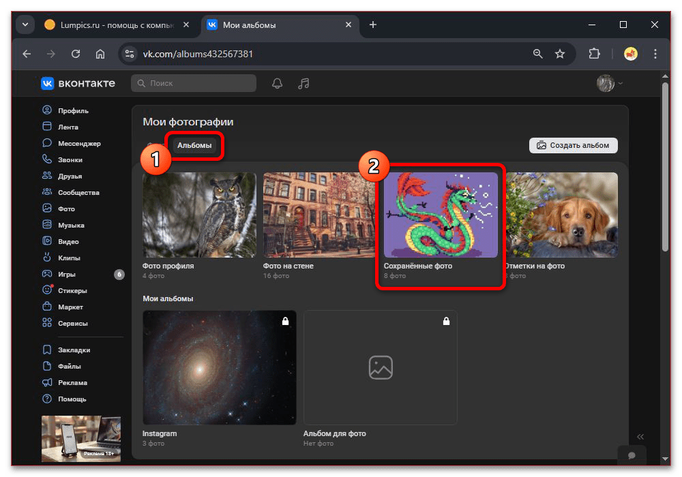The width and height of the screenshot is (682, 477).
Task: Click the Создать альбом button
Action: coord(574,145)
